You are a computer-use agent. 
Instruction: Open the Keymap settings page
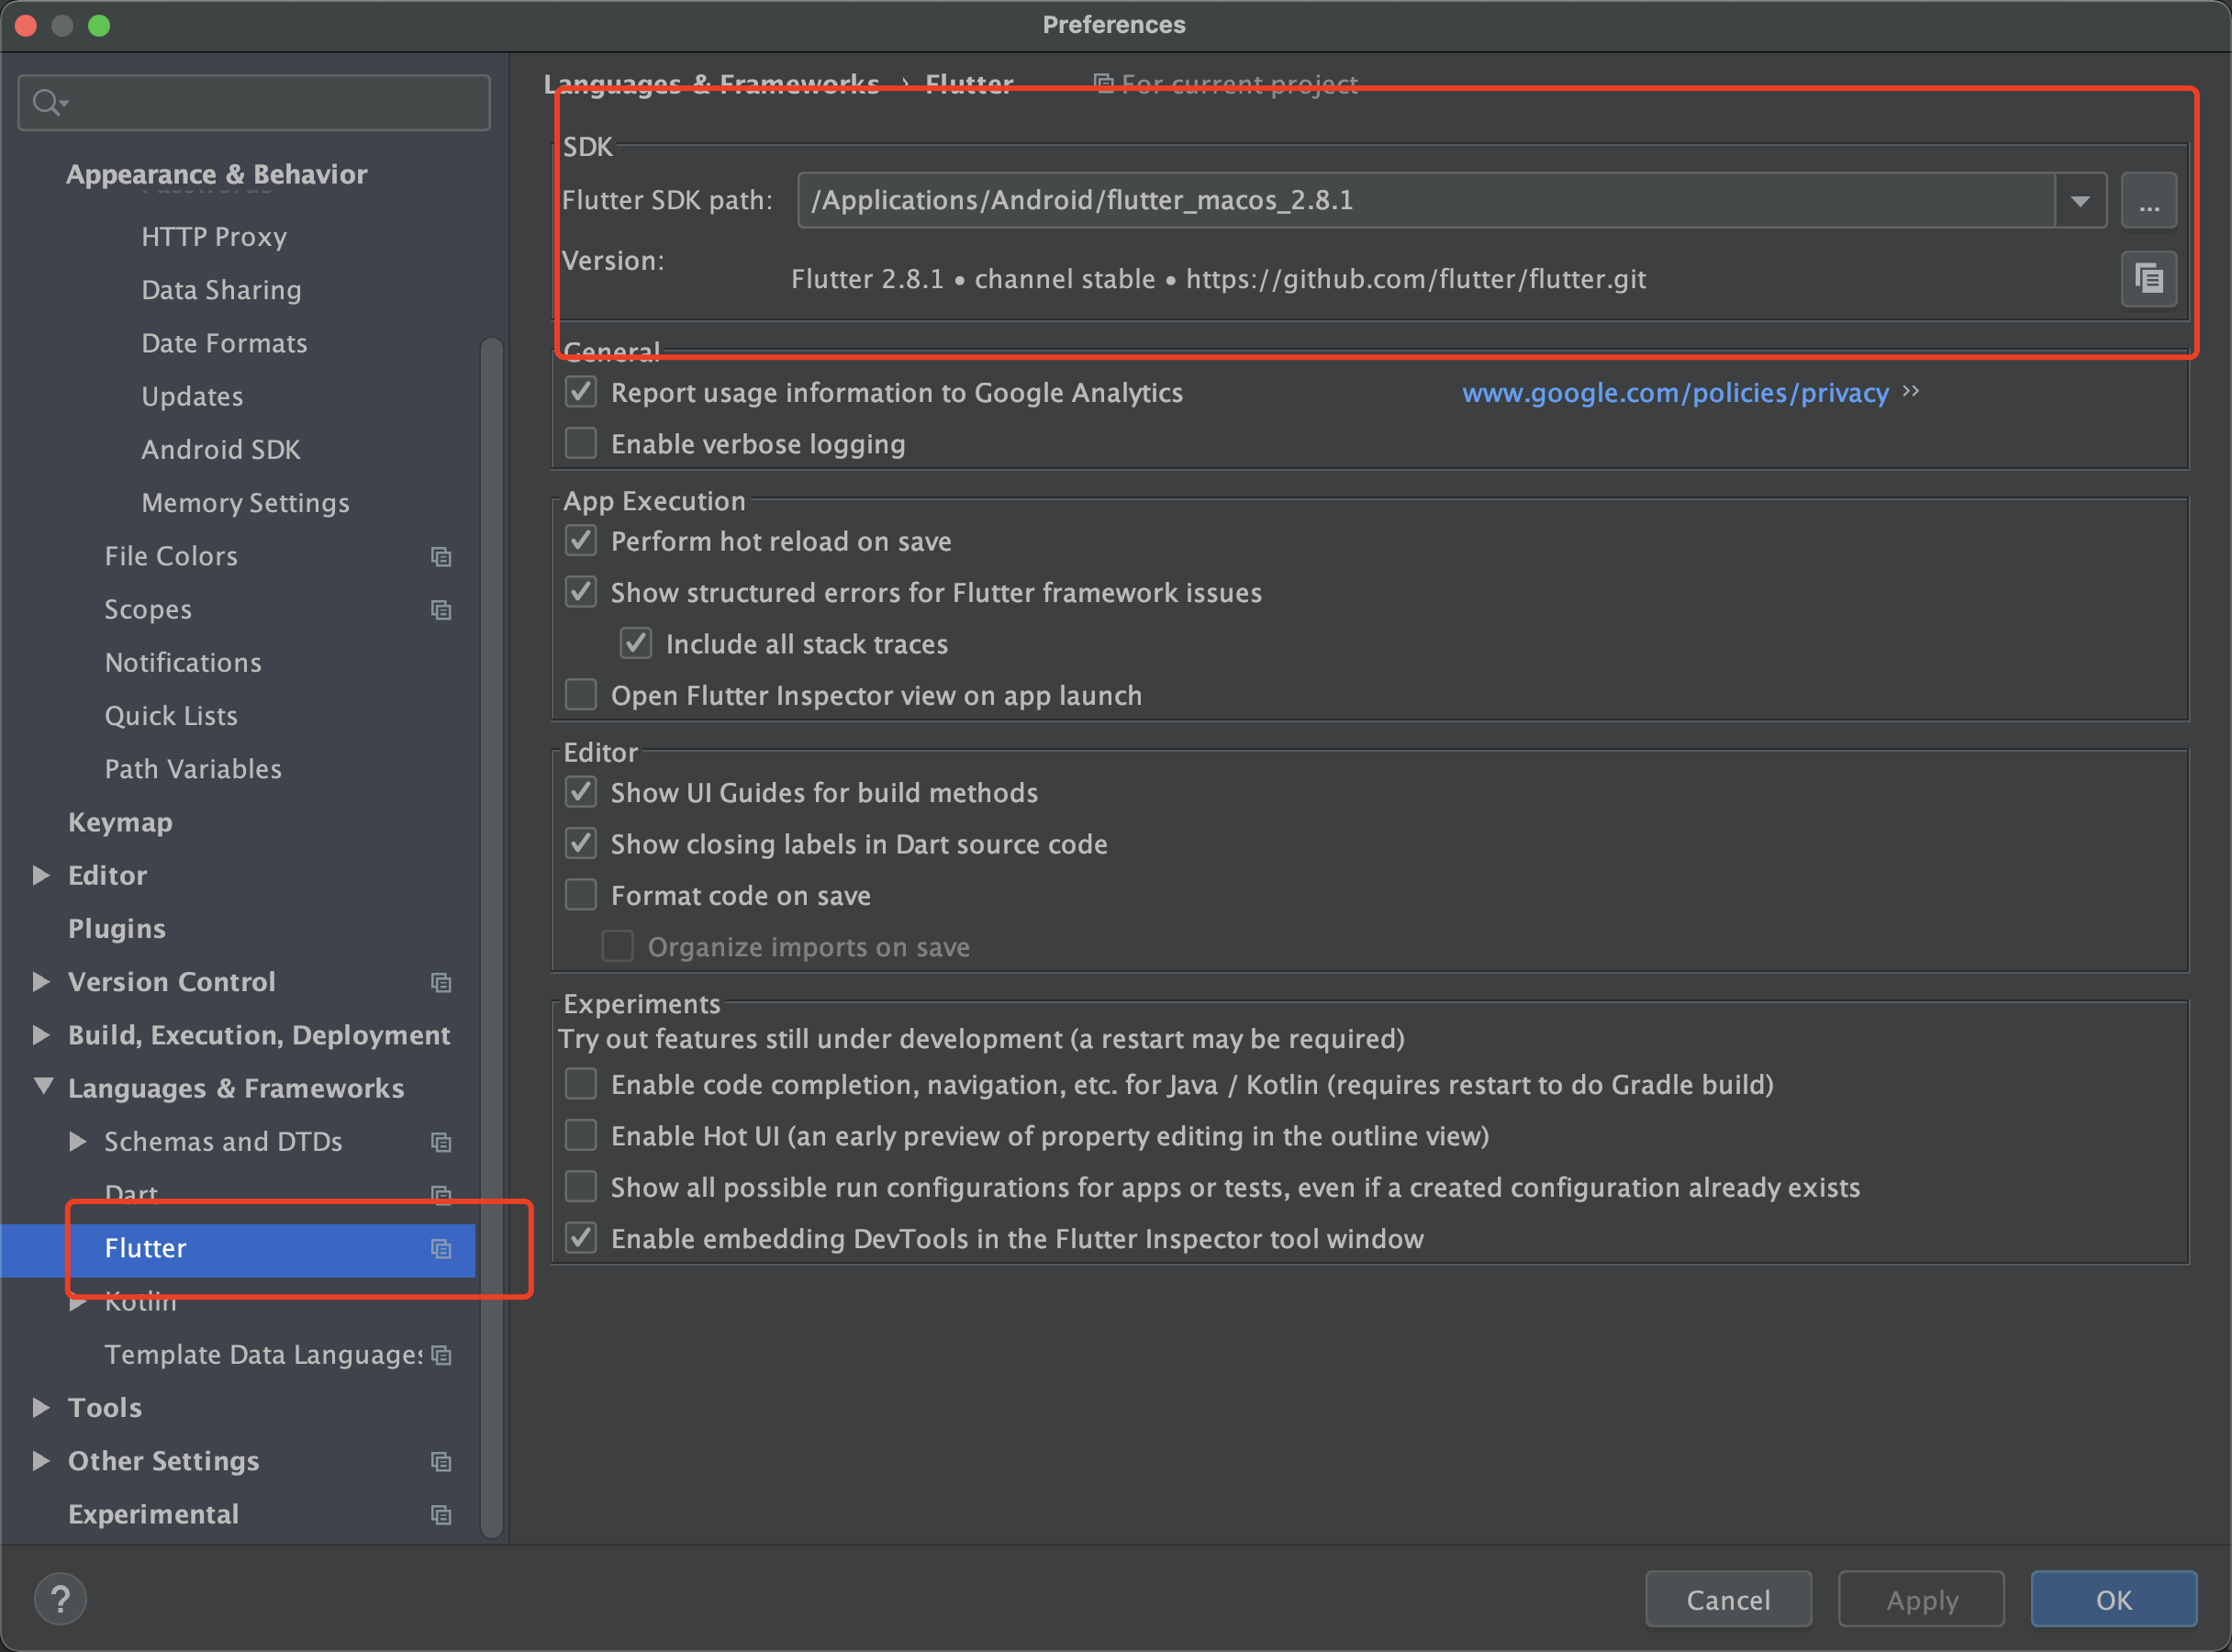120,822
